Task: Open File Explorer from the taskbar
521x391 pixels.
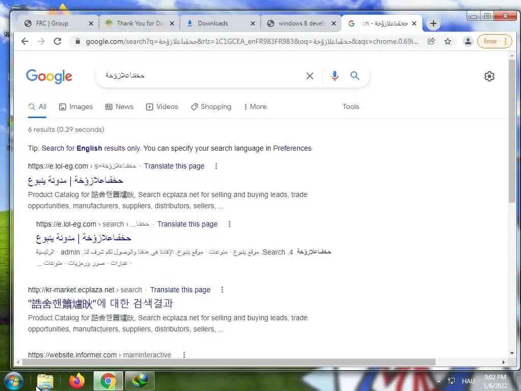Action: 45,381
